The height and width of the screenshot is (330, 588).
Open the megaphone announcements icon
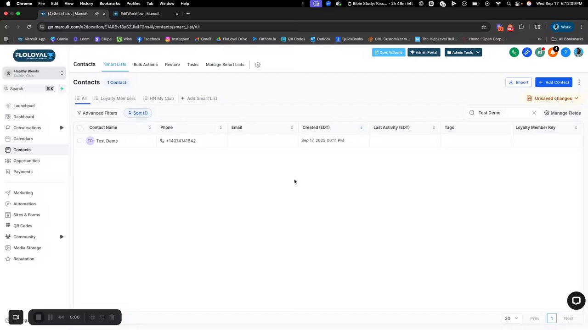[x=540, y=52]
